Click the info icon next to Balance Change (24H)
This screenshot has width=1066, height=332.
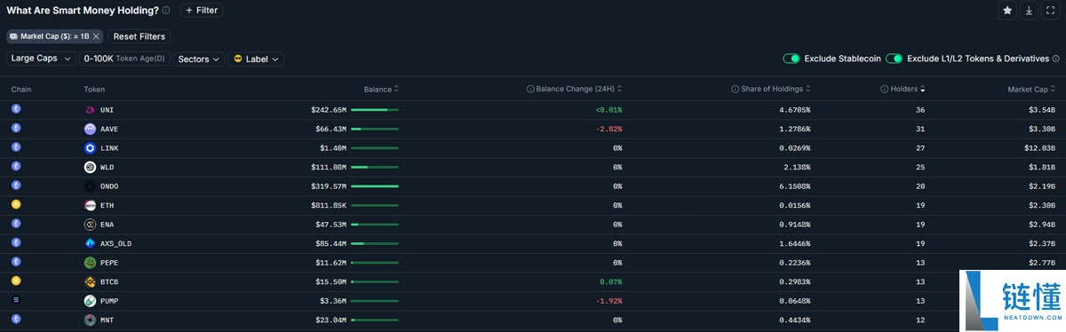[x=530, y=90]
